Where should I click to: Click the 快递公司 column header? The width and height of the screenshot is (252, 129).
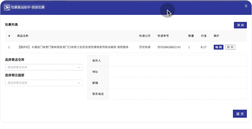(145, 36)
